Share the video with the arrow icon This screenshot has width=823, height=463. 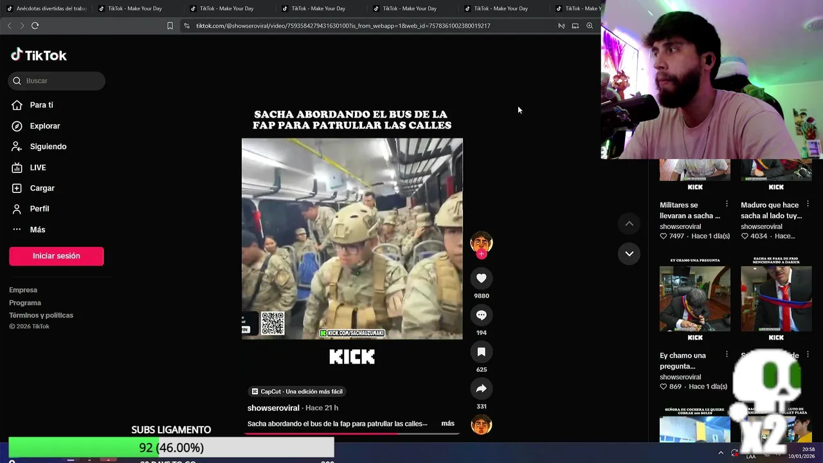tap(481, 388)
